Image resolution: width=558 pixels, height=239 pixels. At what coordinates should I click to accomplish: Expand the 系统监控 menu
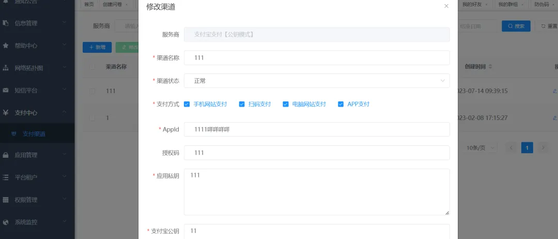pos(65,222)
